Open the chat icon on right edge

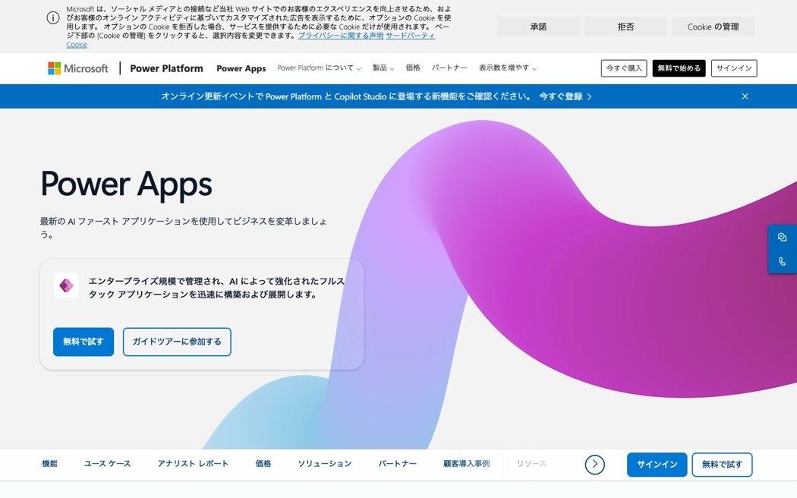[x=783, y=238]
